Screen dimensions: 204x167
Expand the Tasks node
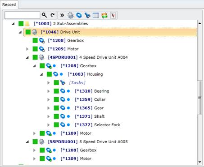pos(48,83)
